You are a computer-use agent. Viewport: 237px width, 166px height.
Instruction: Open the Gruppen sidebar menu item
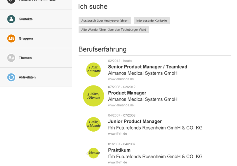(26, 39)
